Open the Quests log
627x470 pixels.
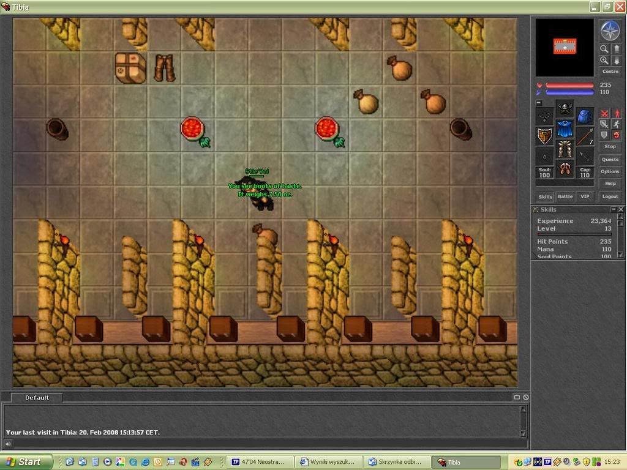click(x=610, y=160)
